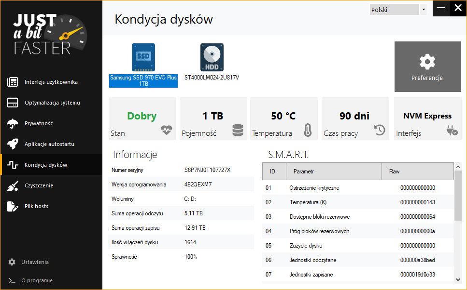Click the O programie terminal icon

(x=12, y=280)
